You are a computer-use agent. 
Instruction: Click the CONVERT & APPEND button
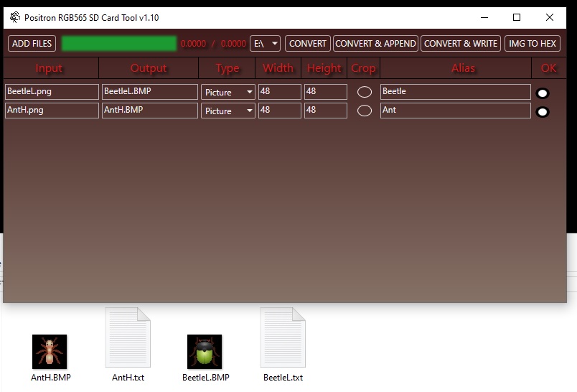(375, 44)
